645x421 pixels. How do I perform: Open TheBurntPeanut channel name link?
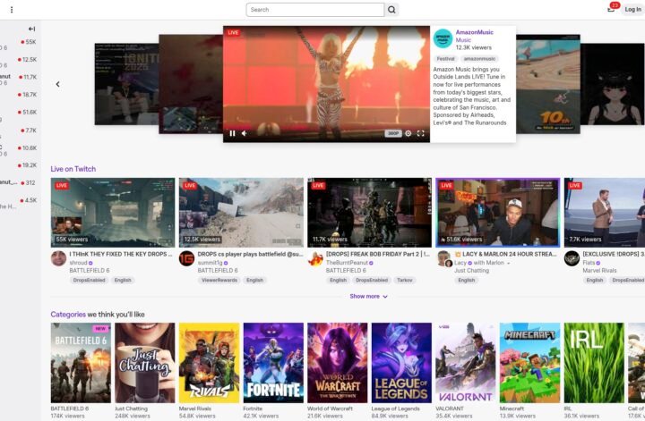[347, 263]
